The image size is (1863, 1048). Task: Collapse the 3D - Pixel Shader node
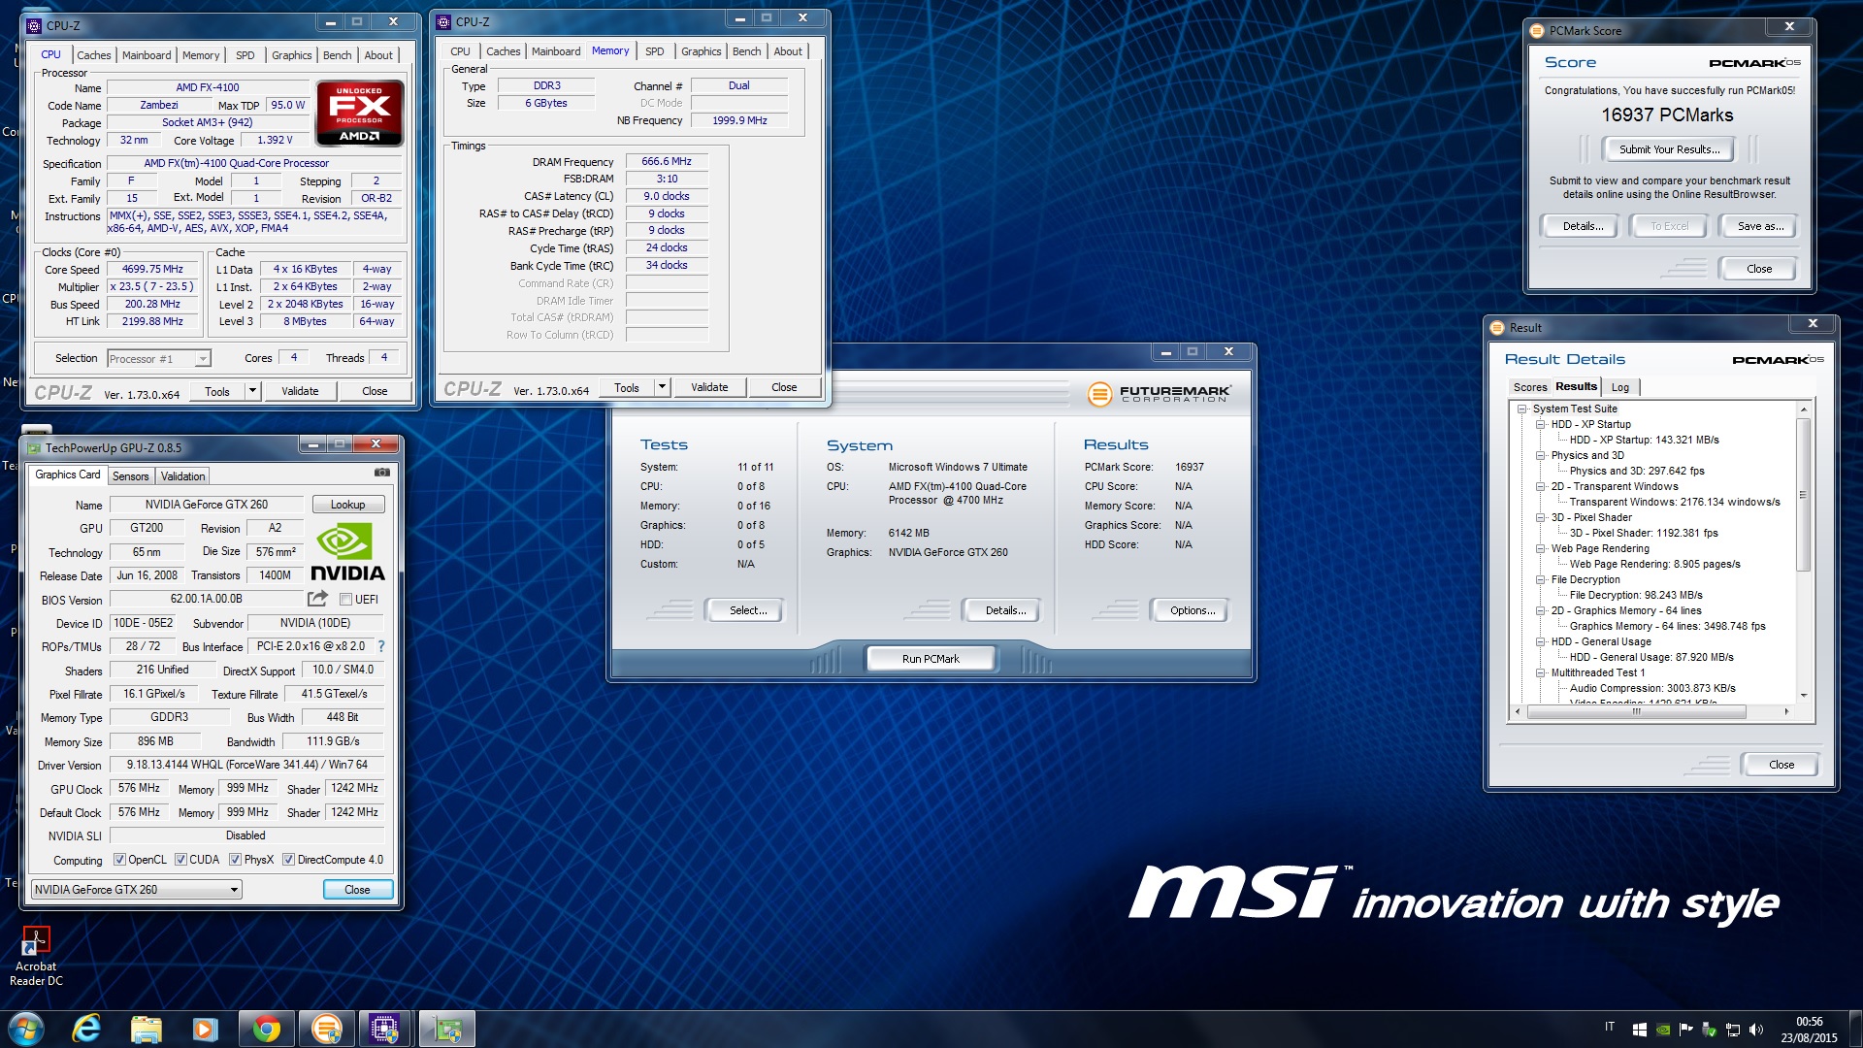[1540, 518]
